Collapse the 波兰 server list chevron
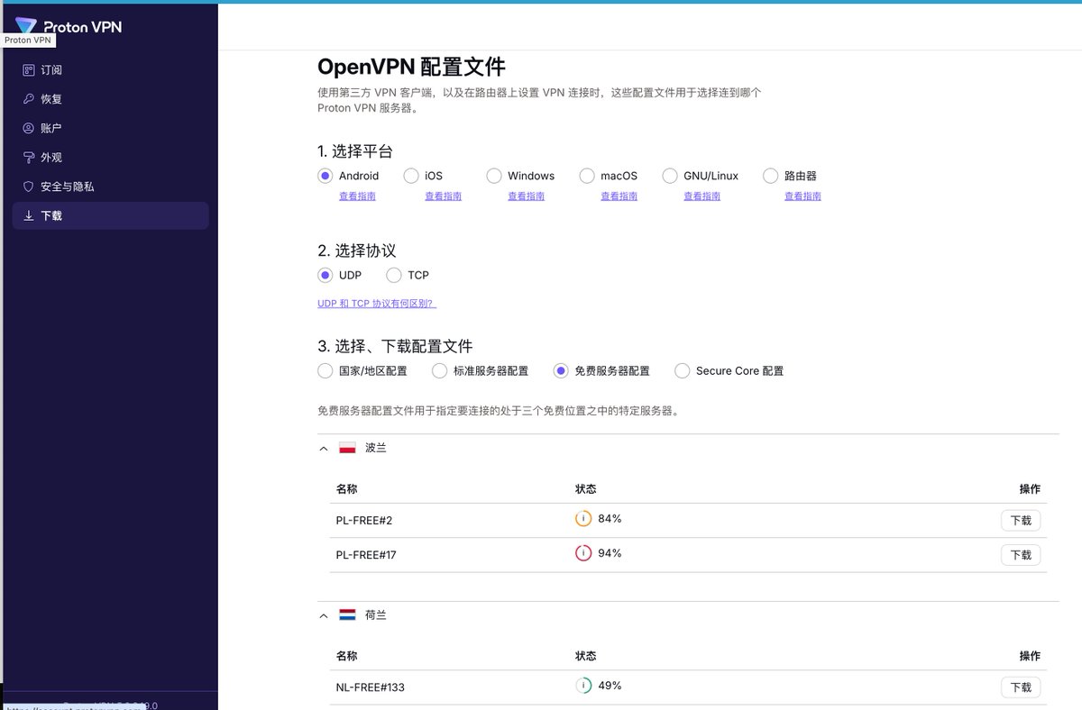Screen dimensions: 1082x710 (324, 448)
